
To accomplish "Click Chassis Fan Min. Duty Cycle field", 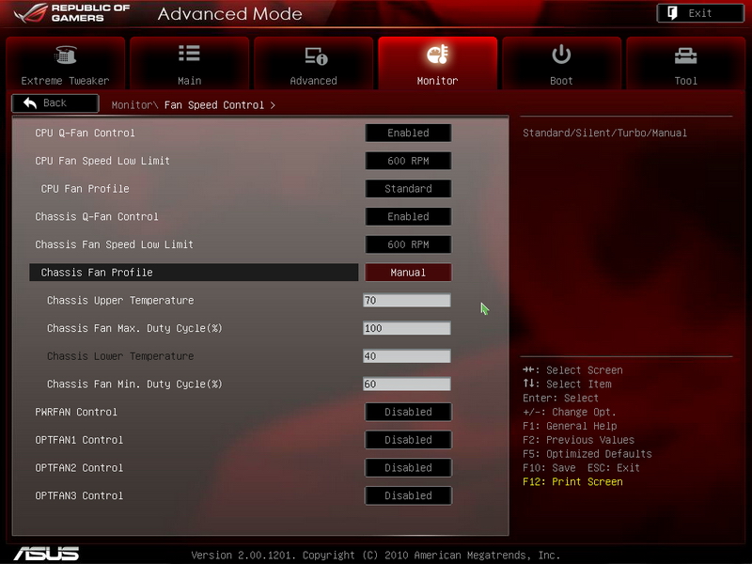I will [x=407, y=384].
